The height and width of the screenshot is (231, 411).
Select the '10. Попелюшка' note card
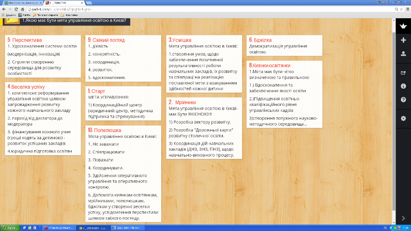point(124,173)
